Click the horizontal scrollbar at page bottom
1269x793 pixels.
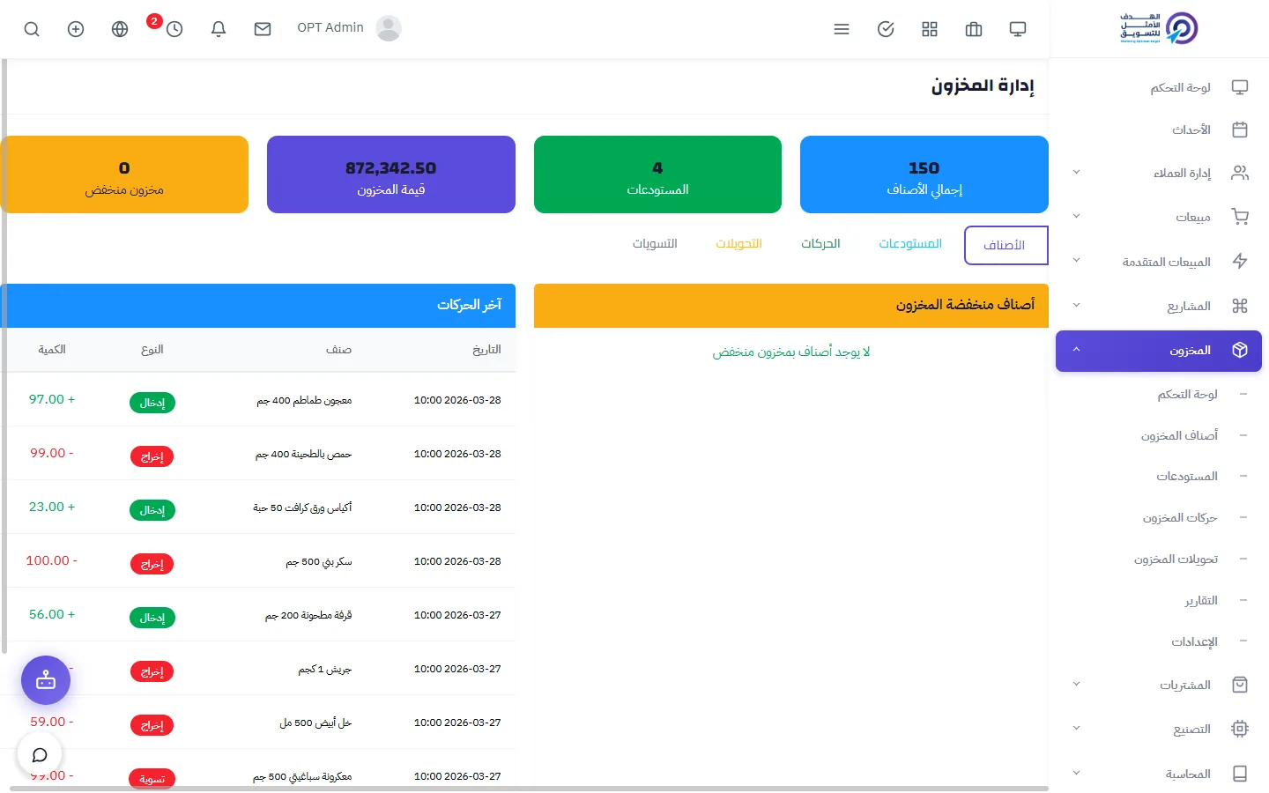[529, 789]
